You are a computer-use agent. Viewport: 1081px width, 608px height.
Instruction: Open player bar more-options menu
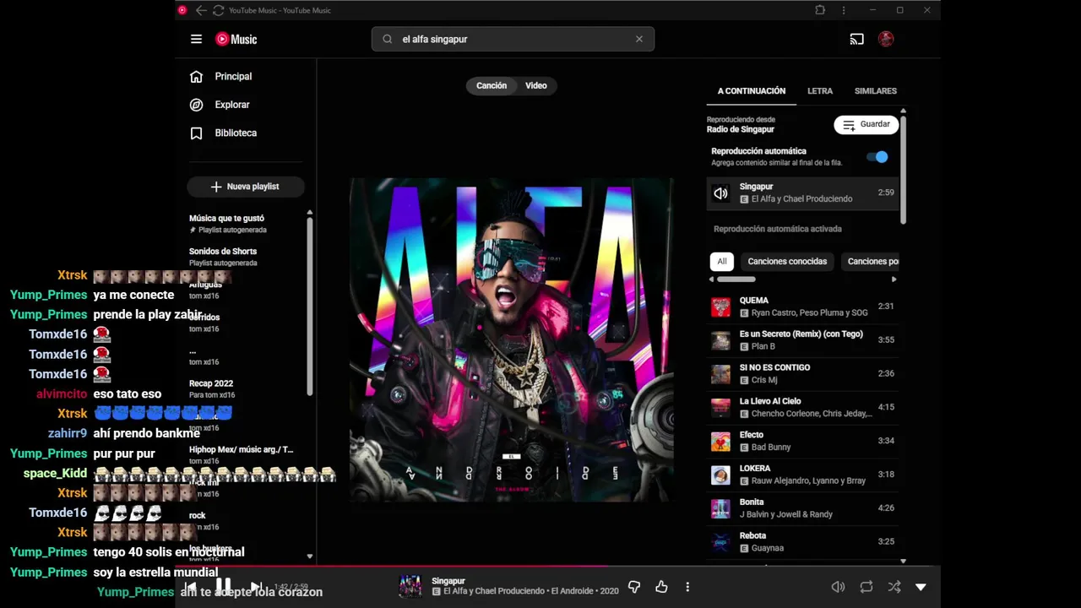[687, 587]
